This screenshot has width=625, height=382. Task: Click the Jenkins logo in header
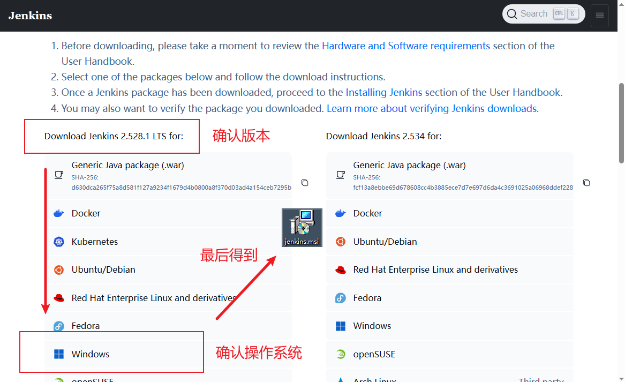tap(31, 16)
